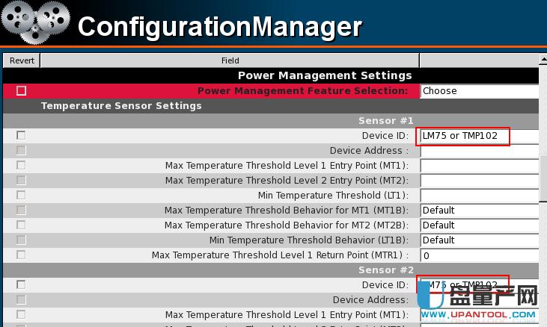This screenshot has width=547, height=327.
Task: Open the LT1B behavior Default dropdown
Action: (479, 240)
